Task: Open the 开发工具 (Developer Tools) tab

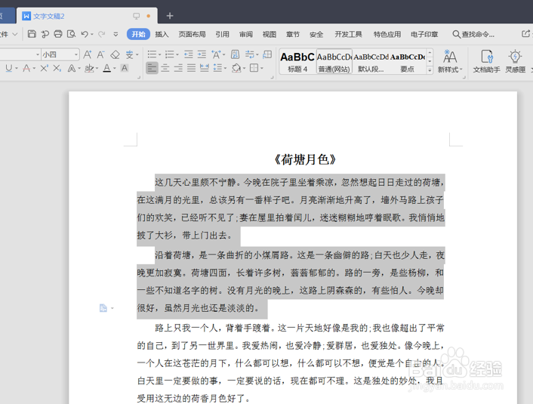Action: tap(349, 34)
